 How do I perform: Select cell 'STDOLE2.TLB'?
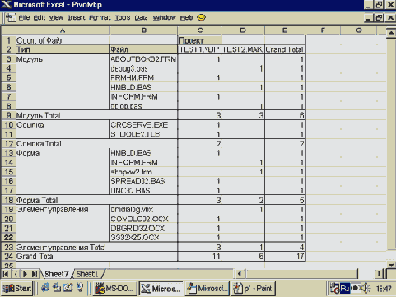(143, 134)
